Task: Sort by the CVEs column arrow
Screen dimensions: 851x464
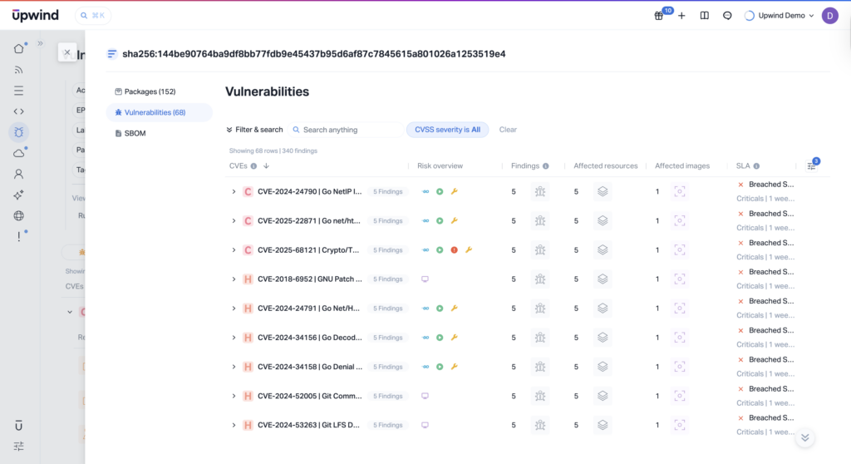Action: tap(265, 165)
